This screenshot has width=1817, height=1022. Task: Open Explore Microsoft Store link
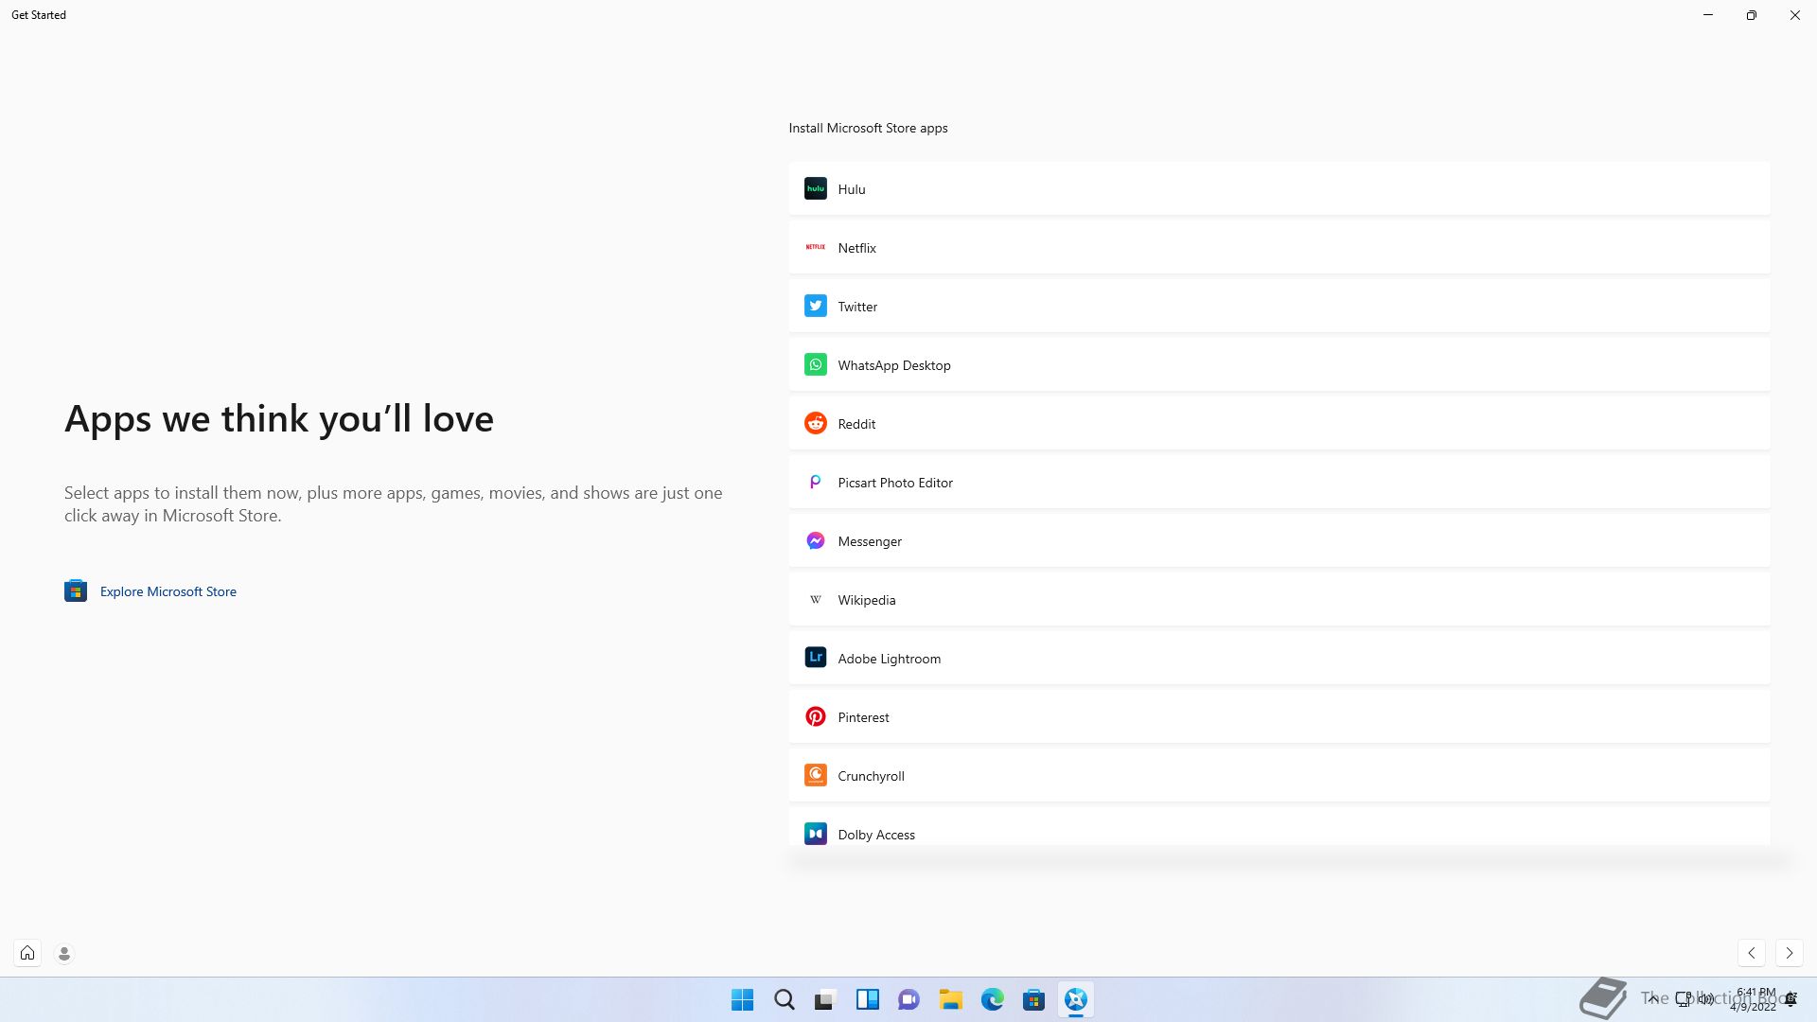tap(168, 591)
